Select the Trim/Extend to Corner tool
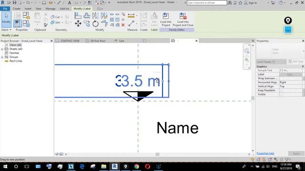 coord(104,24)
